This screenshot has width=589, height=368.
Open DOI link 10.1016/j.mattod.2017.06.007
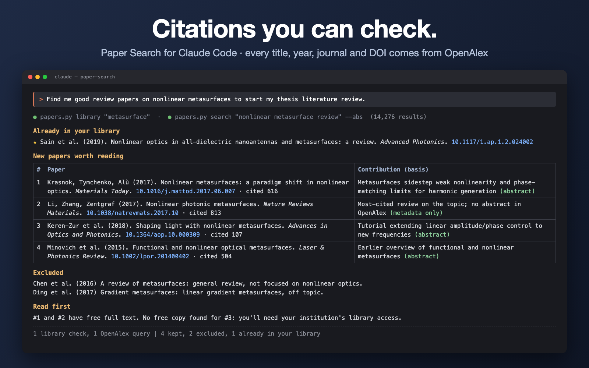tap(186, 191)
